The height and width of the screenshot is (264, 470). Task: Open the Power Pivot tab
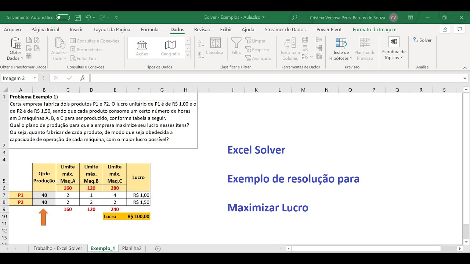click(x=329, y=30)
